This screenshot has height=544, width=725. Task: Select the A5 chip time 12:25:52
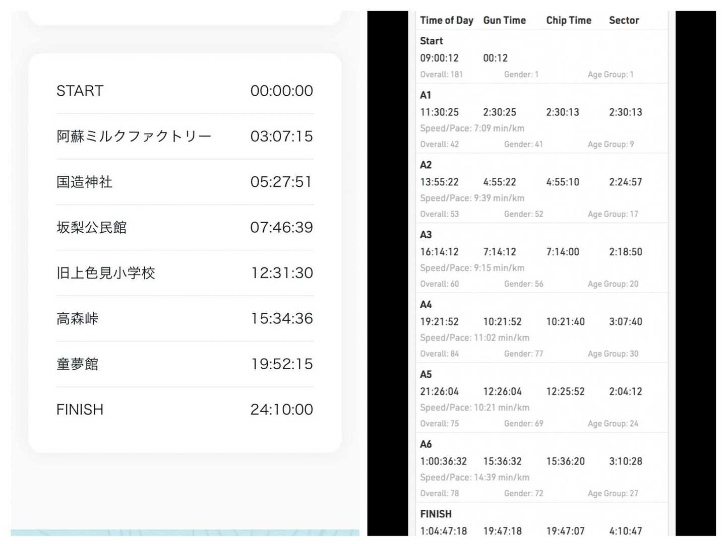(565, 391)
